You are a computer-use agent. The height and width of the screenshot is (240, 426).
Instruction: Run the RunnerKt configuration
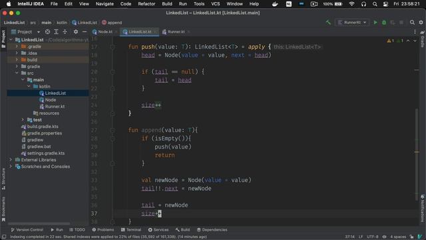(375, 22)
